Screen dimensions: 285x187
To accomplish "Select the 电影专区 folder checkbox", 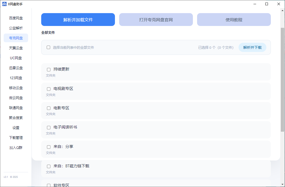I will [49, 108].
